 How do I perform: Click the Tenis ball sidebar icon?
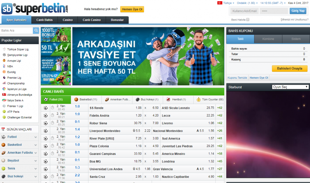click(x=3, y=168)
